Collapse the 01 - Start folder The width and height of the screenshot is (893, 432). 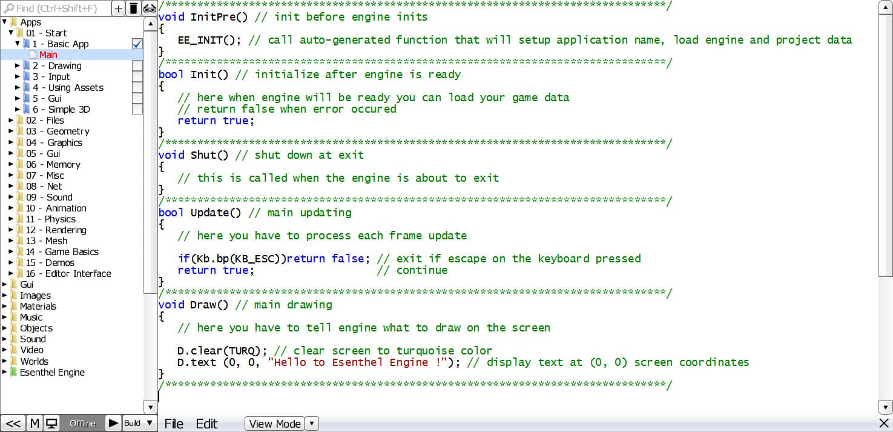12,33
